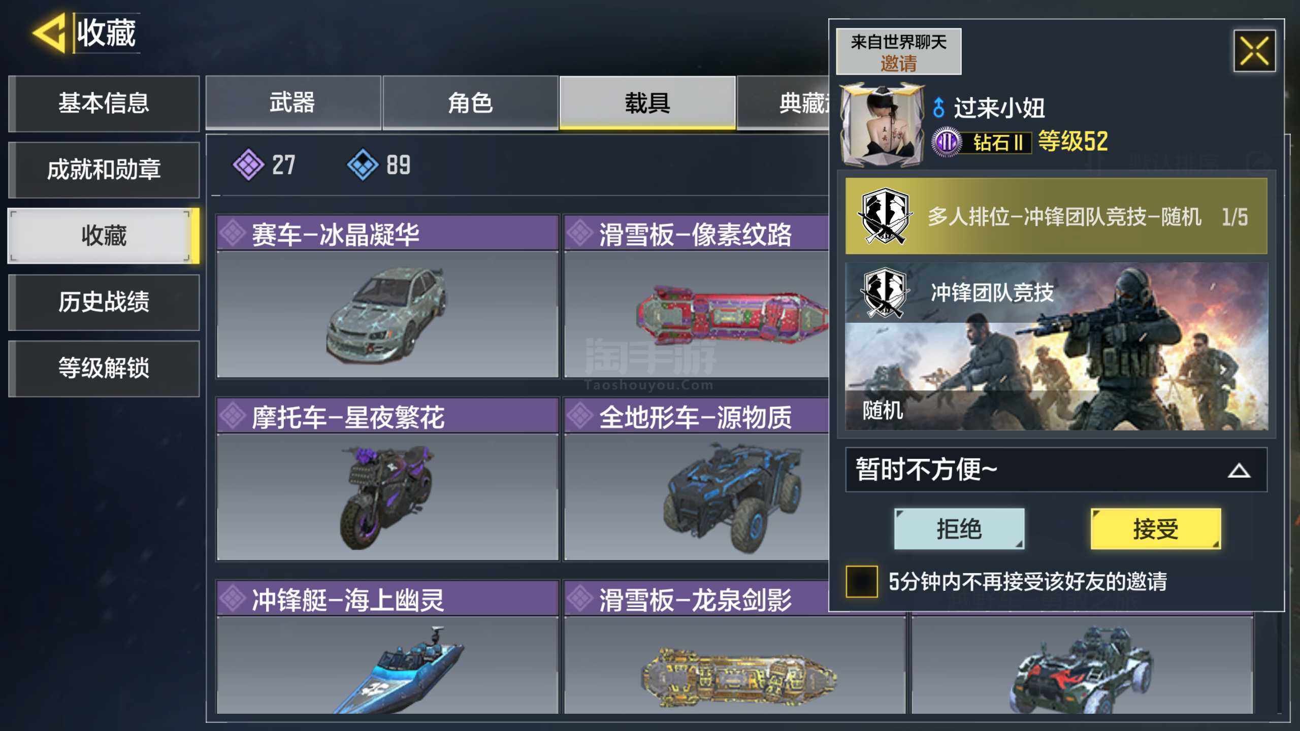The image size is (1300, 731).
Task: Click the Diamond II rank badge icon
Action: click(947, 142)
